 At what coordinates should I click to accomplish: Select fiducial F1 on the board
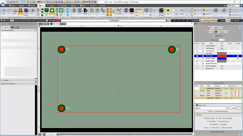(x=61, y=49)
